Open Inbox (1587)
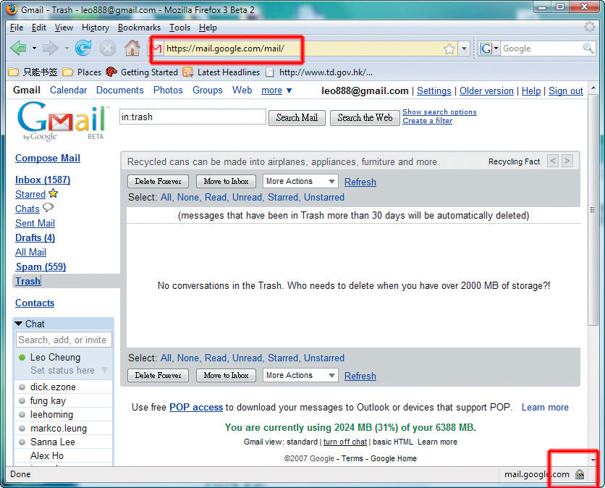The image size is (605, 488). point(43,180)
